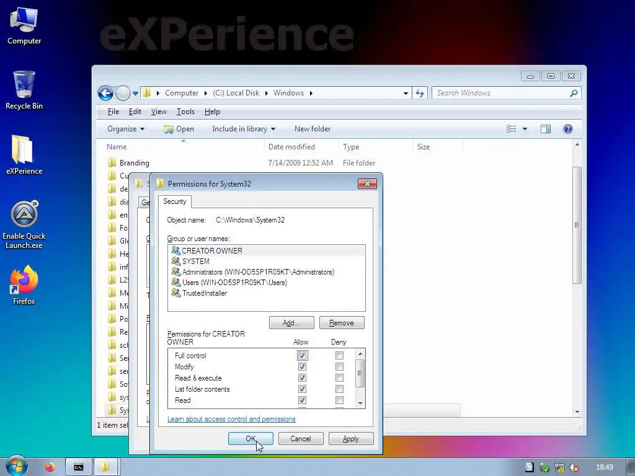635x476 pixels.
Task: Select TrustedInstaller in the list
Action: pyautogui.click(x=267, y=293)
